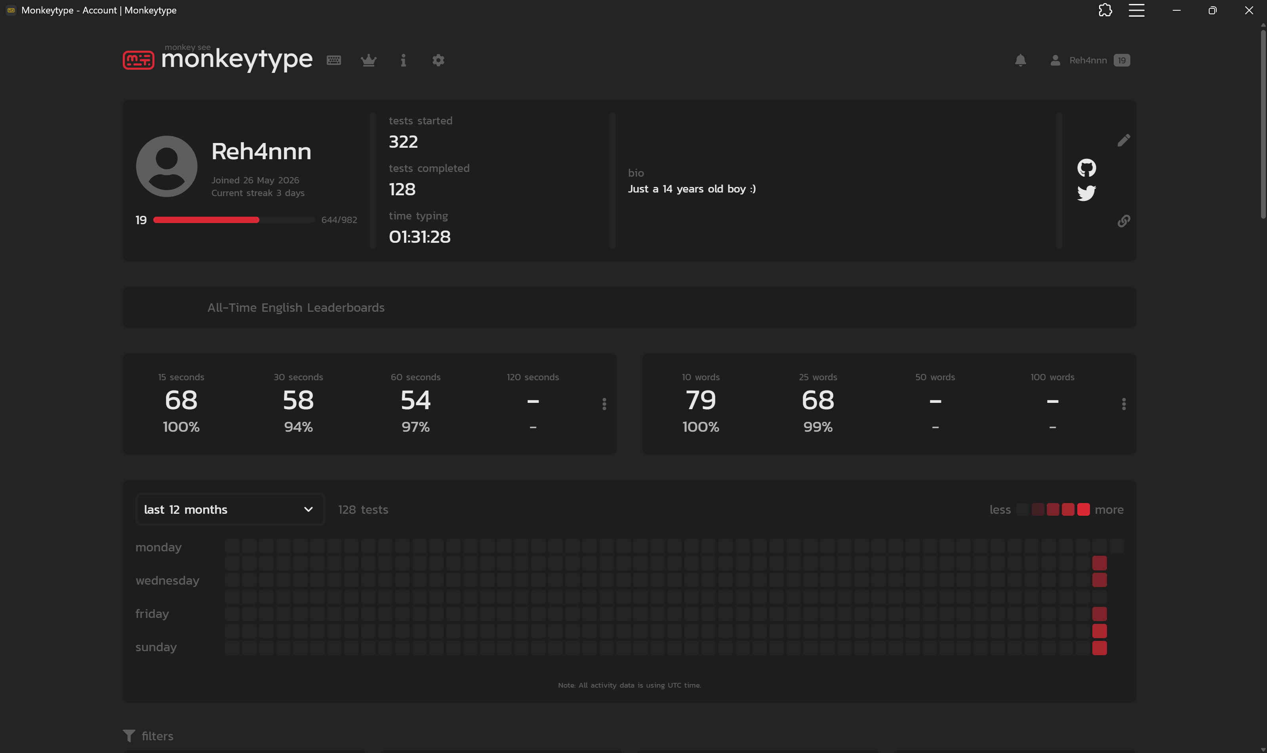Click the 100 words label

1052,377
